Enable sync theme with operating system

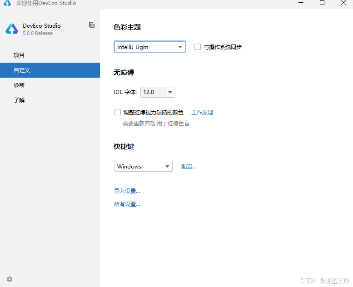point(198,47)
